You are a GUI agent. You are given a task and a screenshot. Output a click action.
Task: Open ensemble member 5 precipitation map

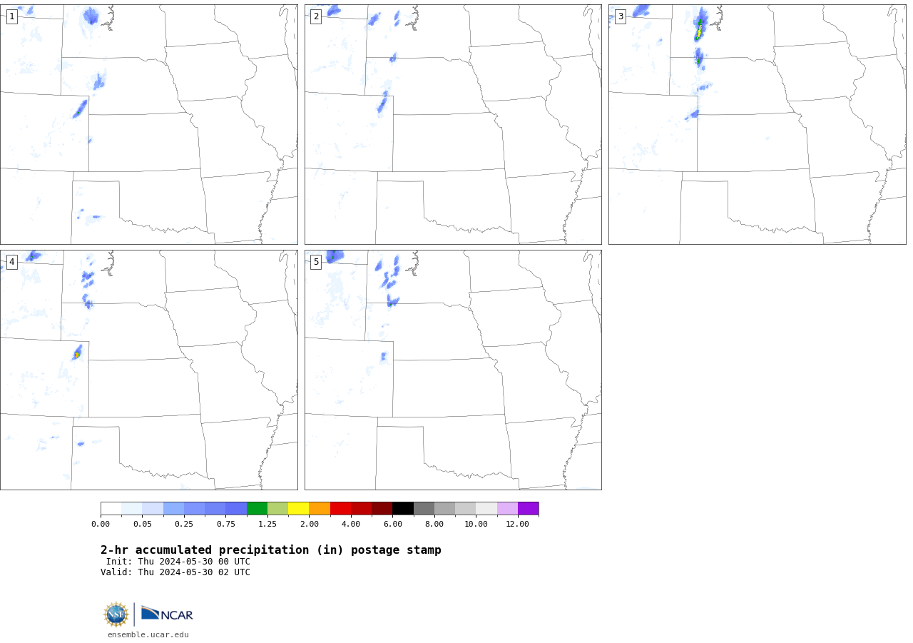click(453, 370)
